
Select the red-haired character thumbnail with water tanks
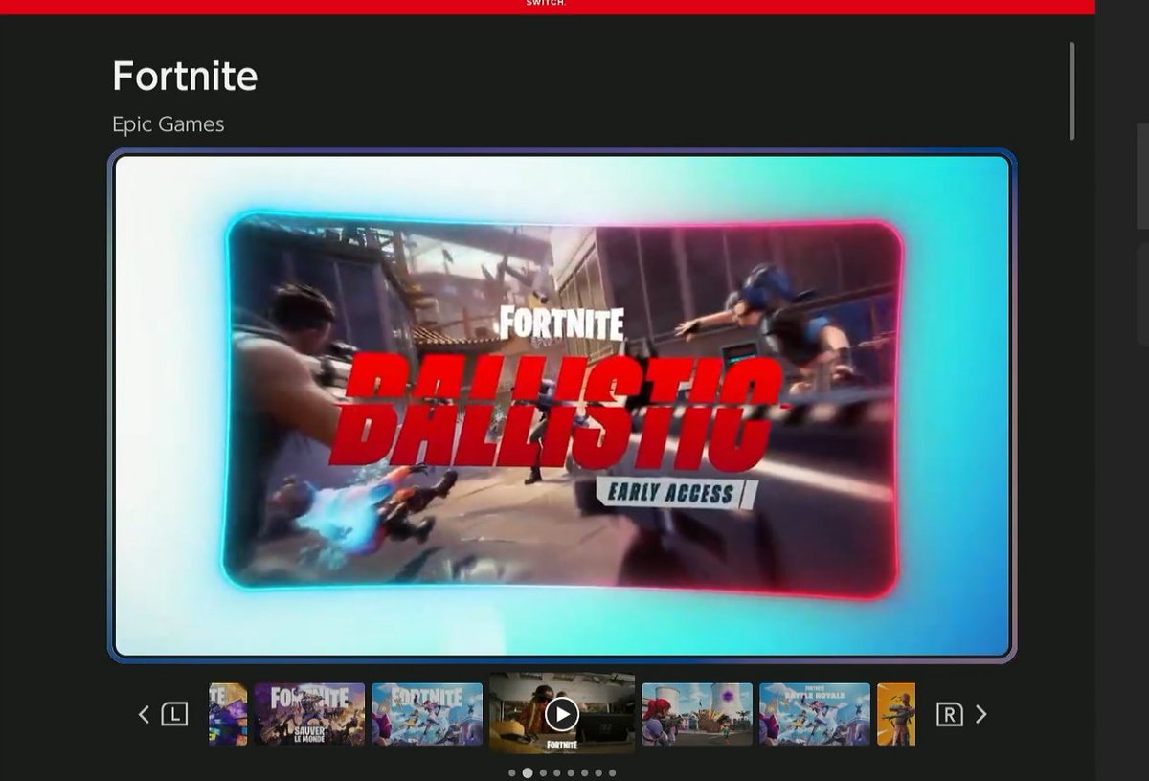(697, 714)
